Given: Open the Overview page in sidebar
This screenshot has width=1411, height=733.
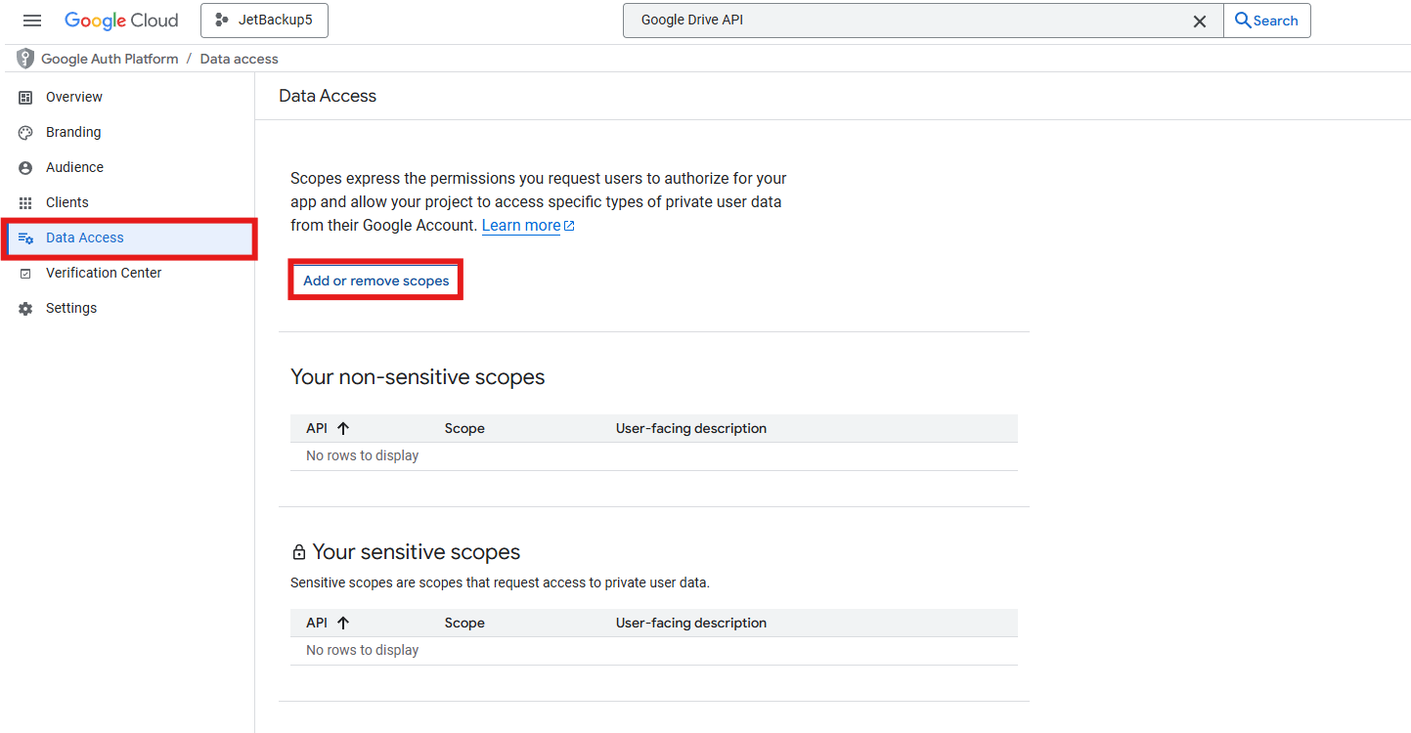Looking at the screenshot, I should coord(73,97).
